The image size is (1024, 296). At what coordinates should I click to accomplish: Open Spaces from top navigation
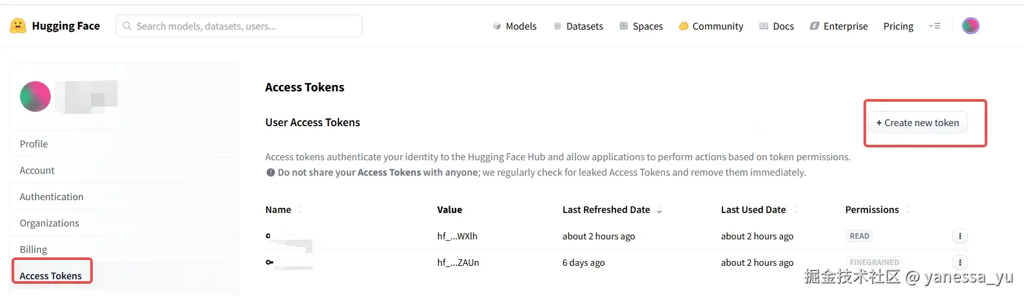641,26
